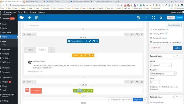Move Page Attributes panel up
The height and width of the screenshot is (104, 184).
click(x=174, y=56)
